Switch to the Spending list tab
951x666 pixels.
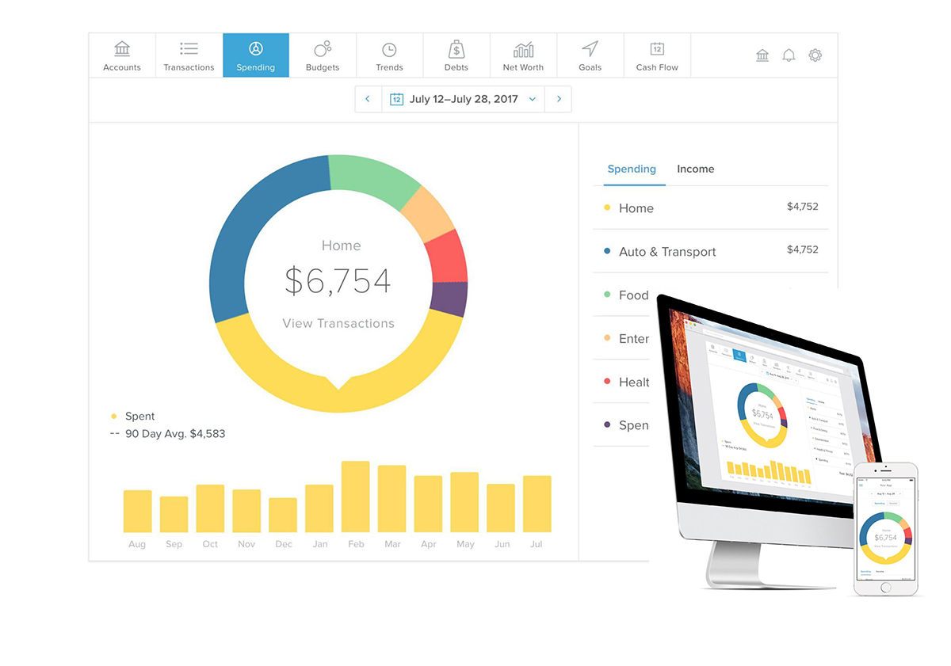coord(632,169)
